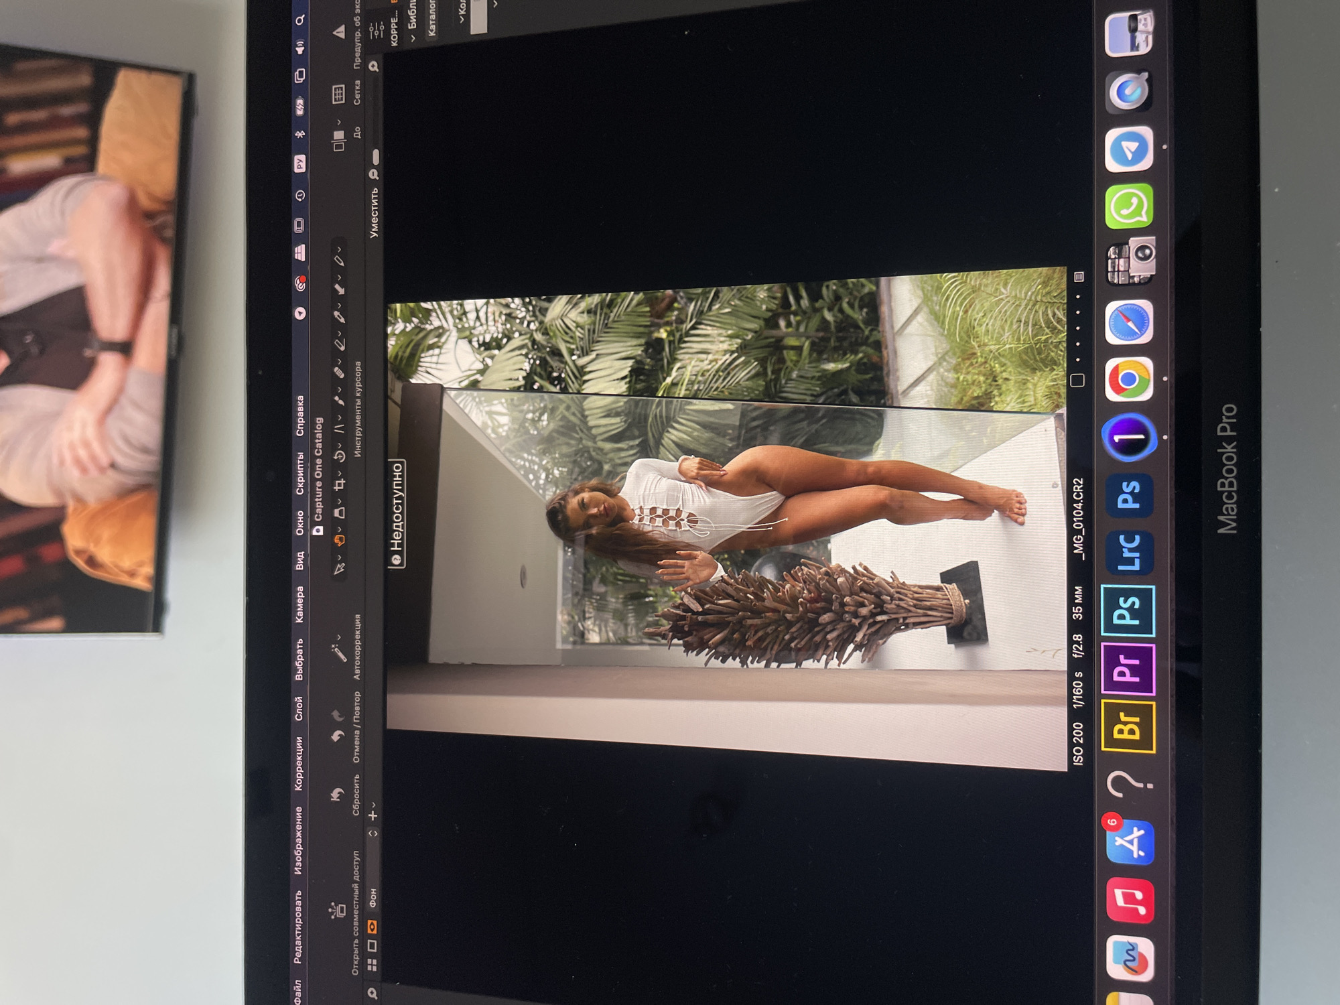The width and height of the screenshot is (1340, 1005).
Task: Select the Rotate cursor tool
Action: tap(339, 456)
